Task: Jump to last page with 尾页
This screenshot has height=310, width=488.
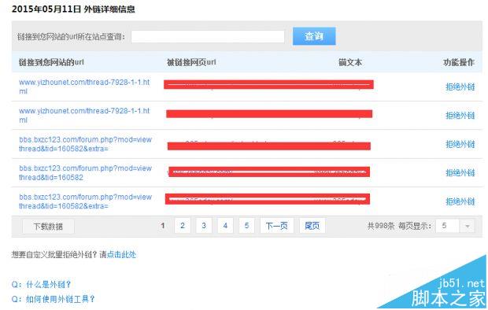Action: [312, 226]
